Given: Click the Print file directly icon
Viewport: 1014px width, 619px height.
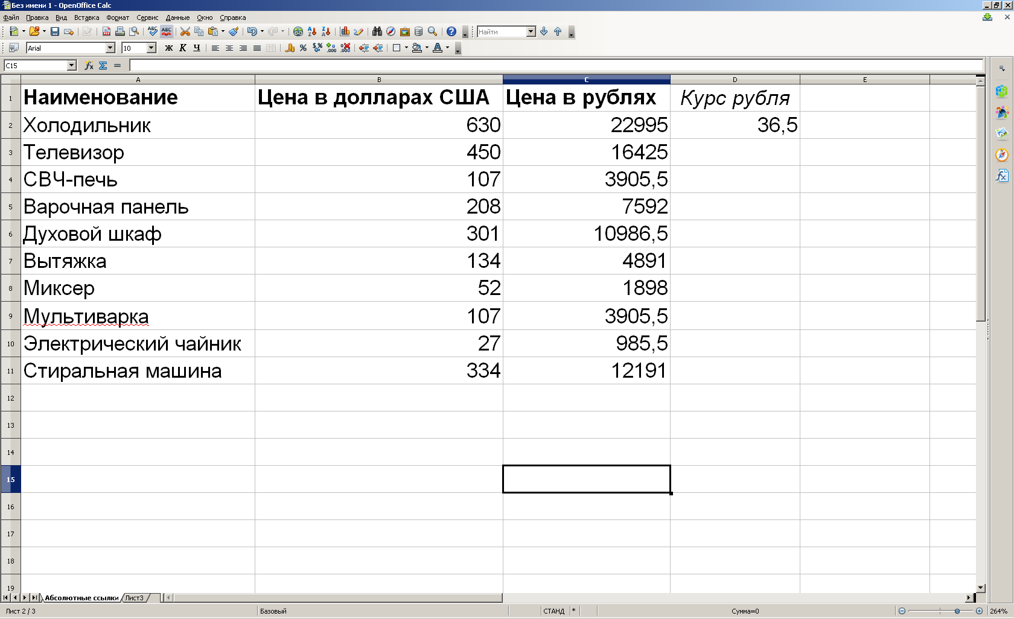Looking at the screenshot, I should (x=120, y=31).
